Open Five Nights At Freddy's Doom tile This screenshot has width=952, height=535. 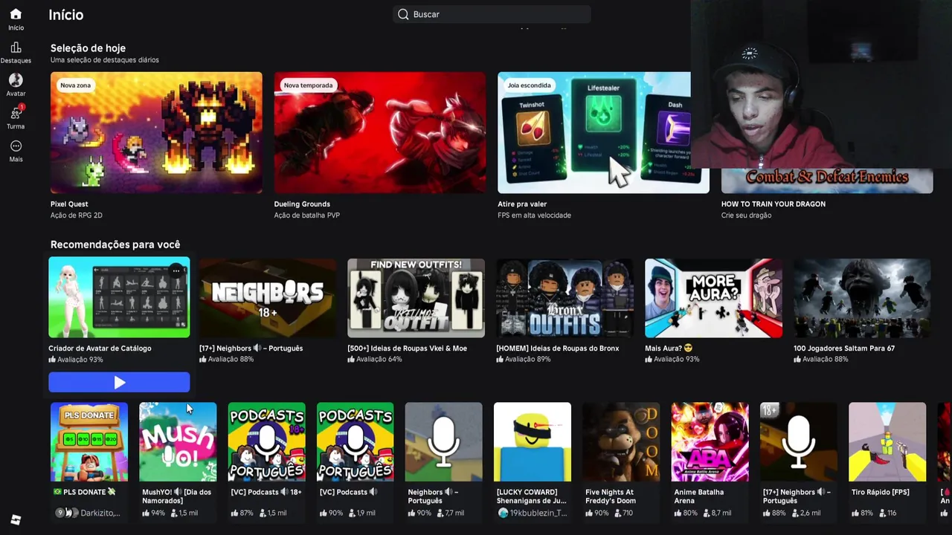[621, 442]
